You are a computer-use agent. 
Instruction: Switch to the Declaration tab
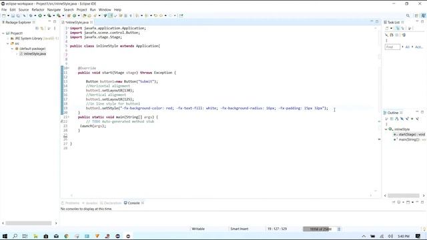[111, 203]
